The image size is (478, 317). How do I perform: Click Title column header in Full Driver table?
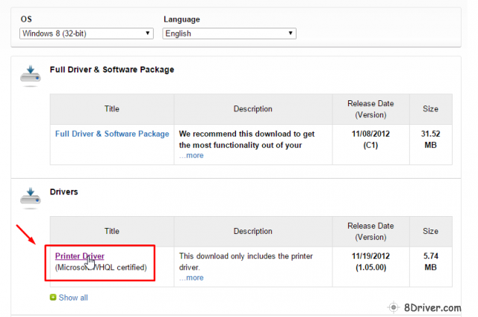click(x=112, y=108)
